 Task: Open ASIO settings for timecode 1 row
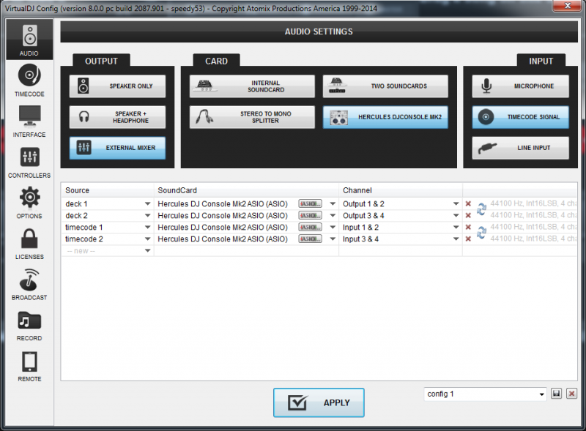pyautogui.click(x=310, y=227)
